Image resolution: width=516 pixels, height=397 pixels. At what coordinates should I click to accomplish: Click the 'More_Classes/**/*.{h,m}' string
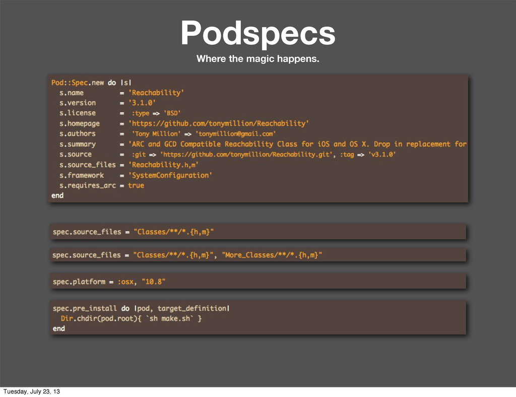click(x=272, y=255)
